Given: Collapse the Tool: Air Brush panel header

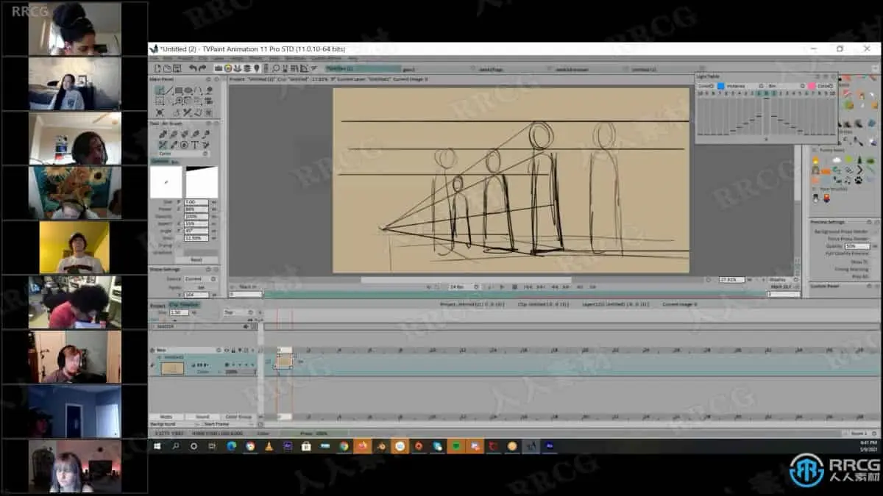Looking at the screenshot, I should (208, 123).
